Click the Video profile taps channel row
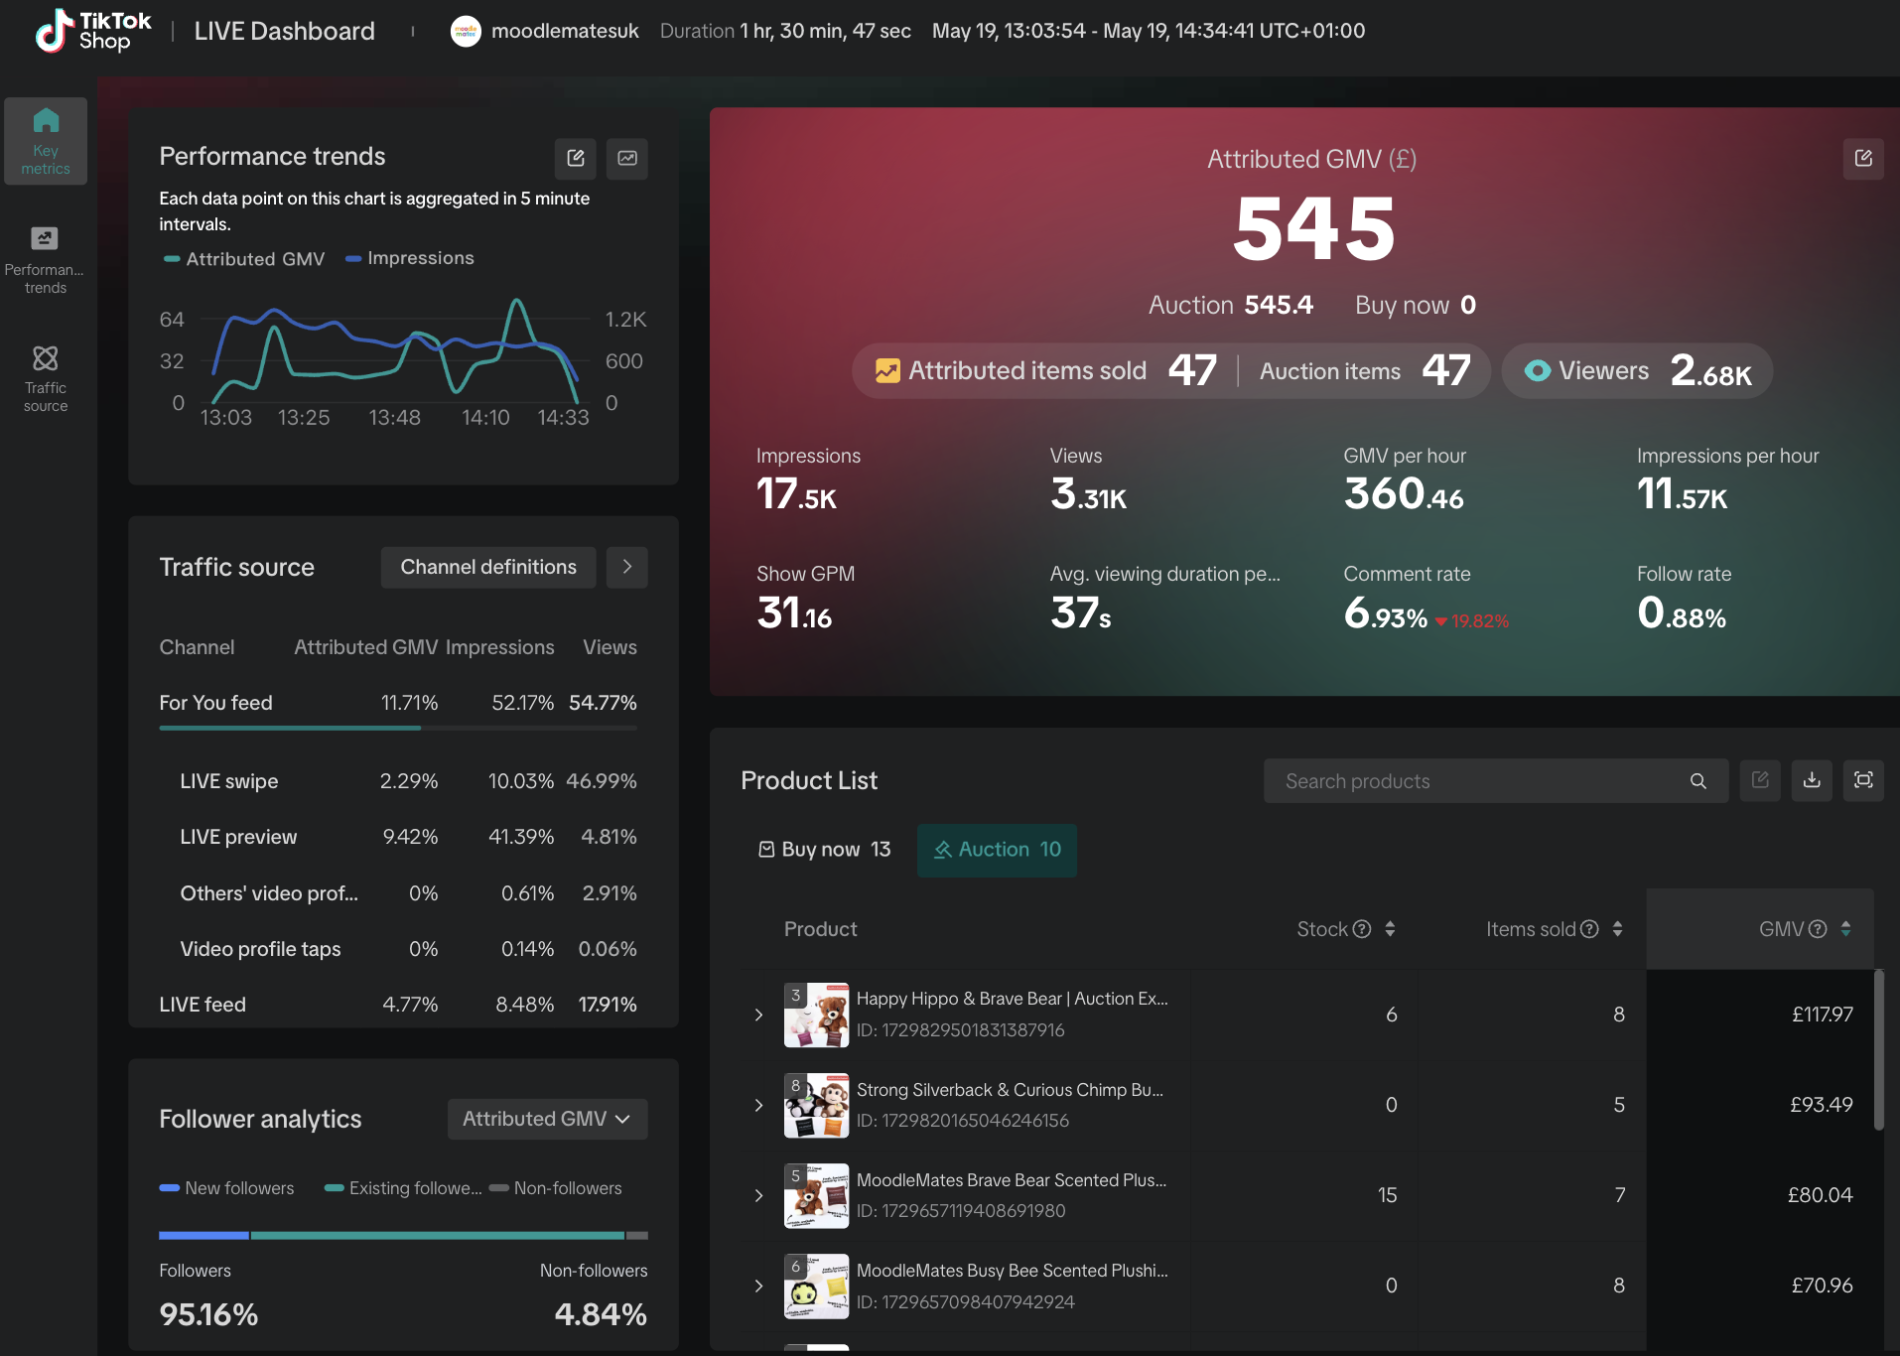This screenshot has width=1900, height=1356. tap(398, 949)
